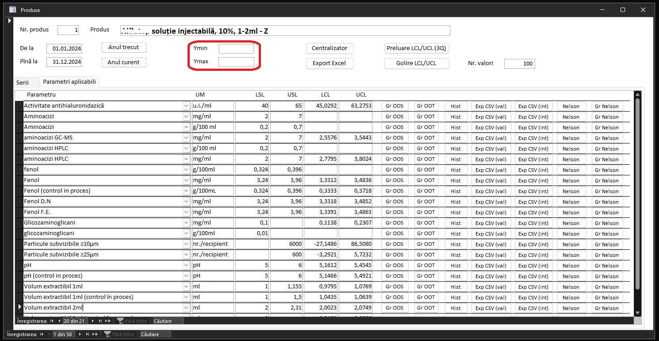Click Gr Nelson for Volum extractibil 2ml row
The width and height of the screenshot is (659, 341).
607,308
